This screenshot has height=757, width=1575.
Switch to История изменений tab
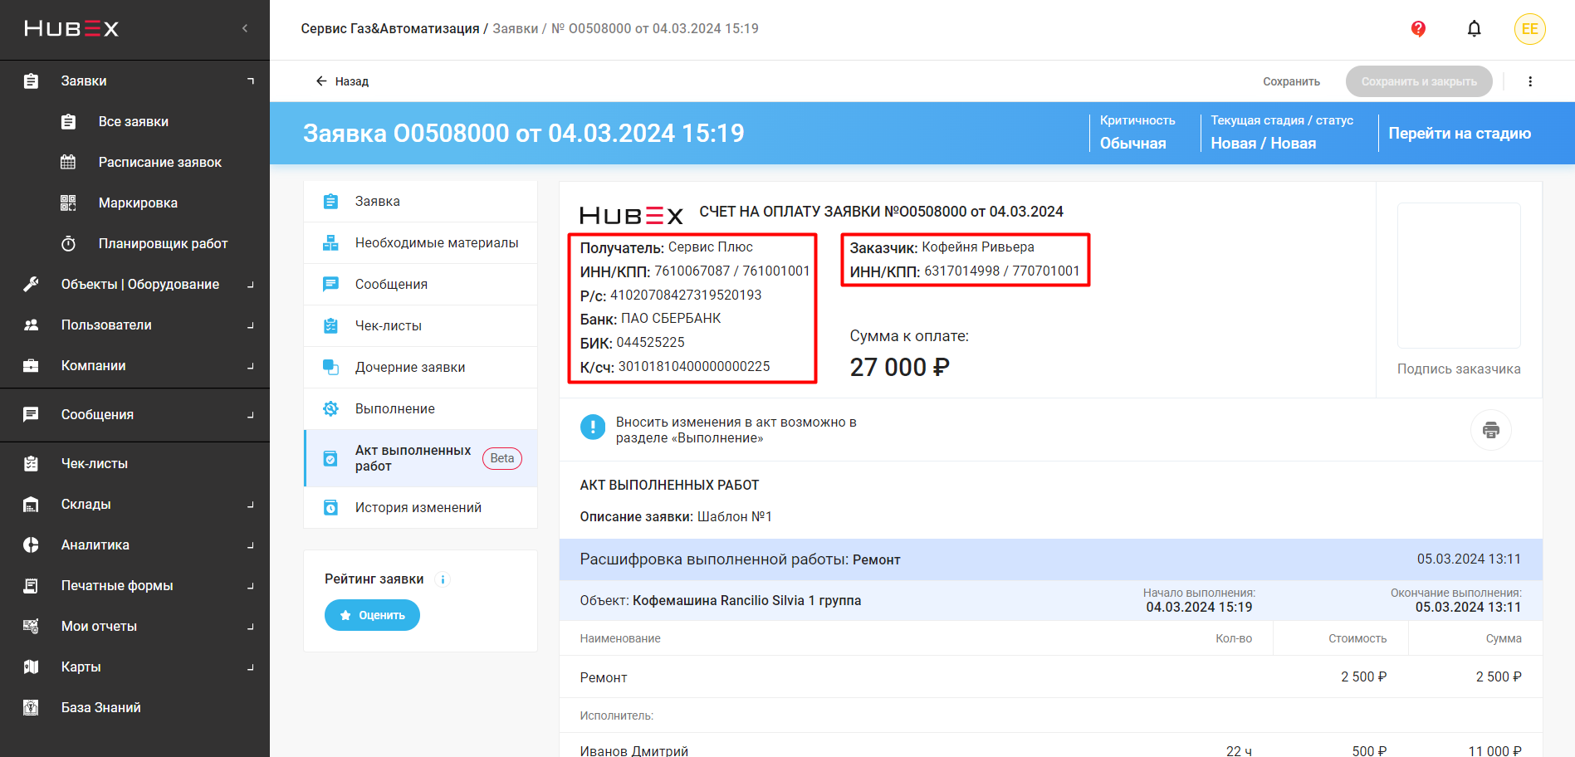418,508
